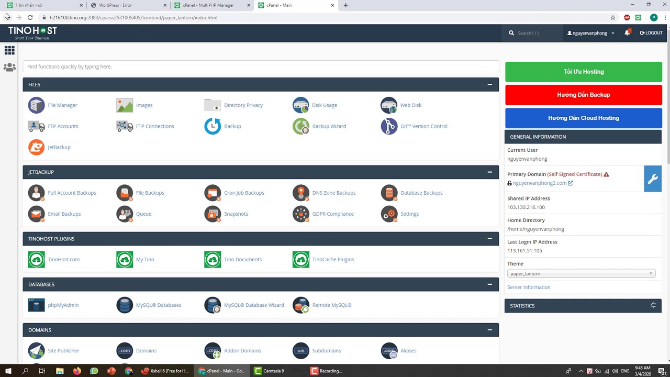Open the grid home icon in sidebar

pos(9,50)
